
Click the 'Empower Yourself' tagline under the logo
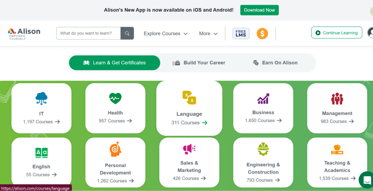tap(17, 37)
